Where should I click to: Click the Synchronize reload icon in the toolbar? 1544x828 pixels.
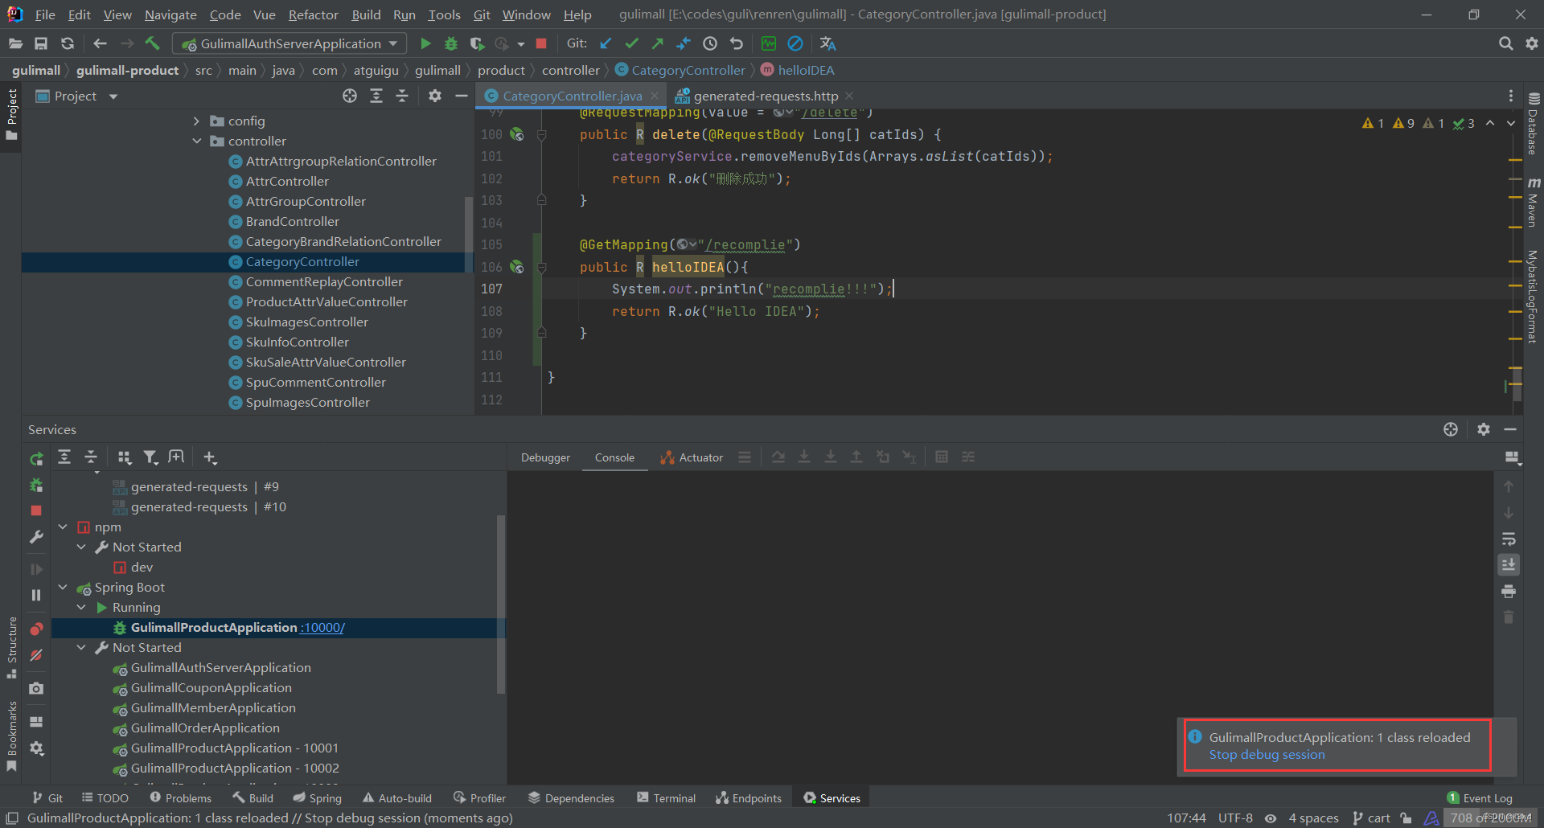coord(68,43)
